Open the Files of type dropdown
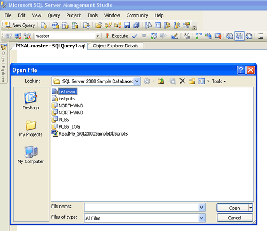267x231 pixels. point(201,218)
